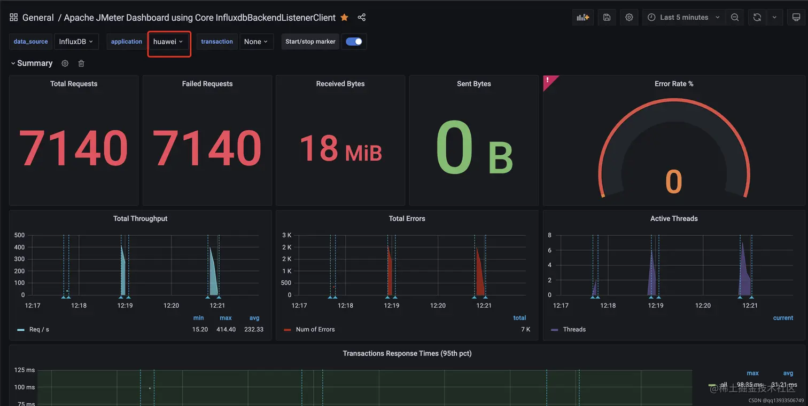Star the dashboard as favorite
The image size is (808, 406).
tap(344, 18)
